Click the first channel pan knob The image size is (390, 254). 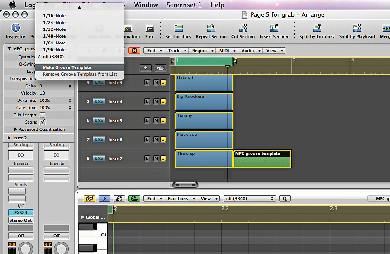pyautogui.click(x=25, y=248)
